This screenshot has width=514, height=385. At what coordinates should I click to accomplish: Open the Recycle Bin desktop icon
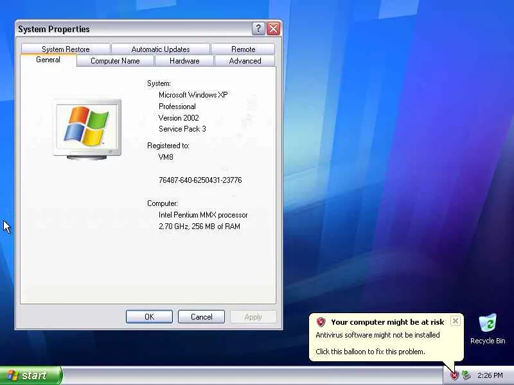point(488,329)
